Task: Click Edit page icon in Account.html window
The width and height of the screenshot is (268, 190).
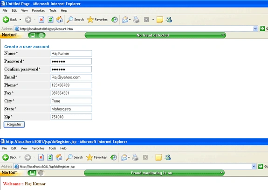Action: point(146,20)
